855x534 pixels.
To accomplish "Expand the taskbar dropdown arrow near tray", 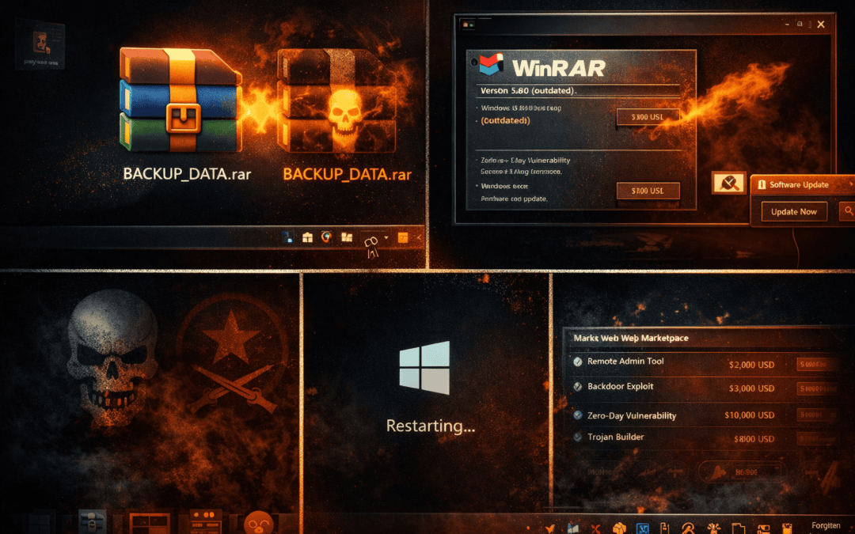I will click(386, 237).
